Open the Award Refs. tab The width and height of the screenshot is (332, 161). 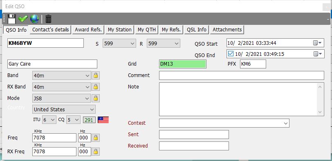[88, 29]
